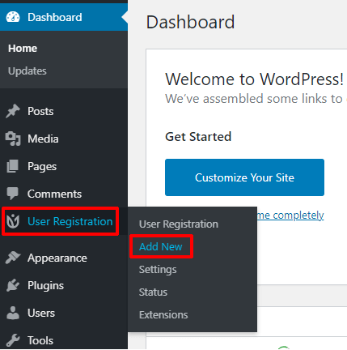Click the Posts pushpin icon
The image size is (347, 350).
(x=13, y=111)
